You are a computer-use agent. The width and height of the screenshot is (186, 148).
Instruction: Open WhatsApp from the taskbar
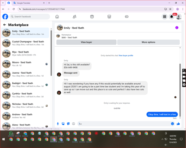click(x=11, y=134)
